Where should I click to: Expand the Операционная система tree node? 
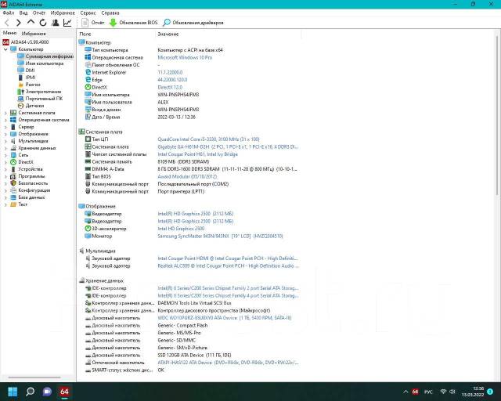5,120
